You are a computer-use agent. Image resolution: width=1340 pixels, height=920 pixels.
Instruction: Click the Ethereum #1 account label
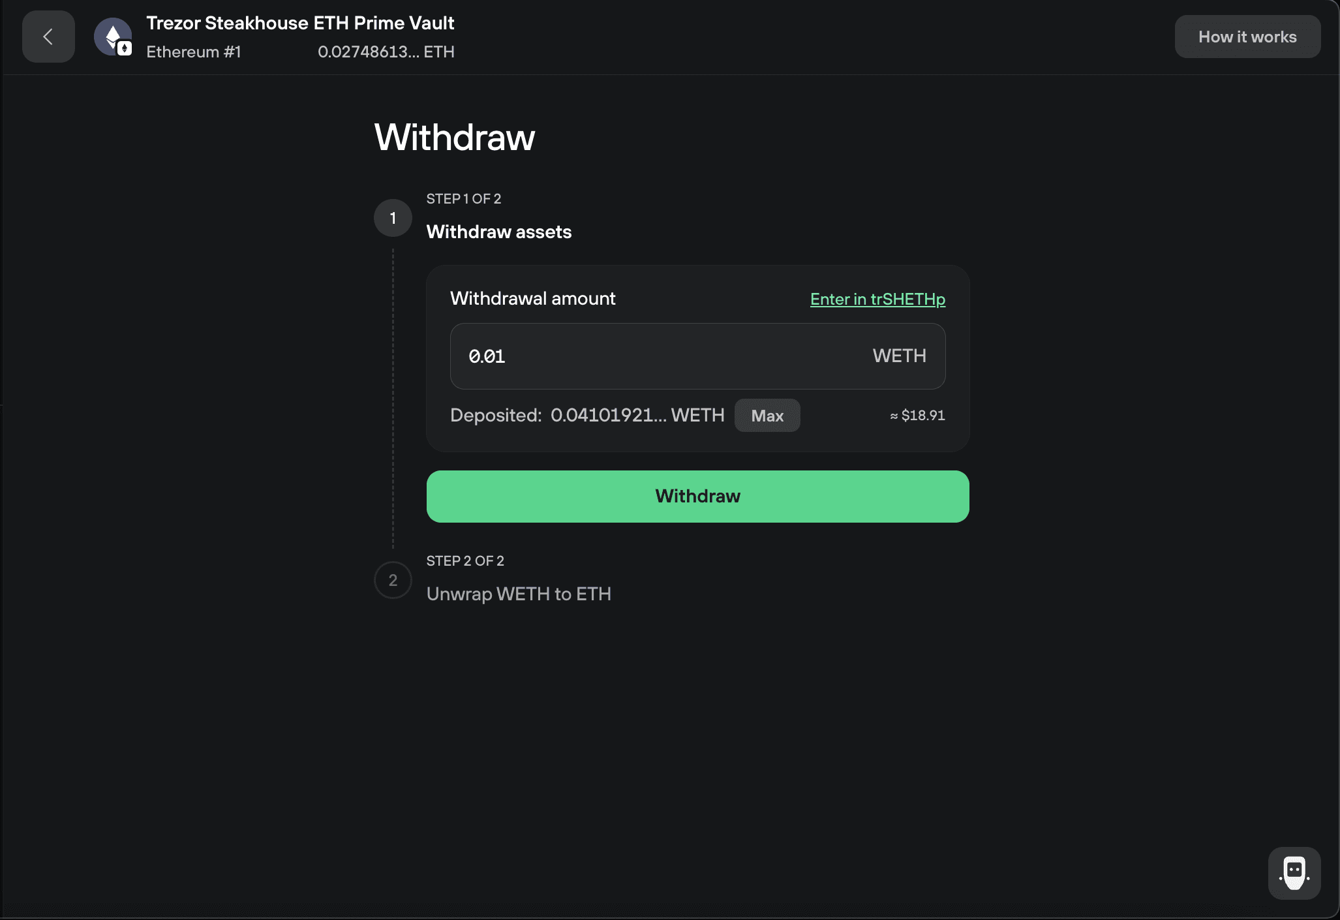194,52
